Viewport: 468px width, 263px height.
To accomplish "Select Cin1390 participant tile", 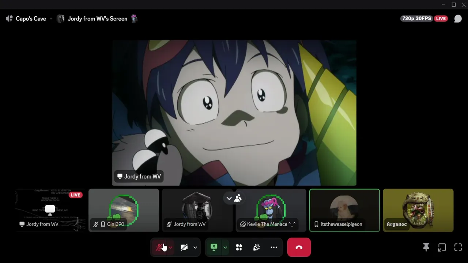I will [124, 210].
